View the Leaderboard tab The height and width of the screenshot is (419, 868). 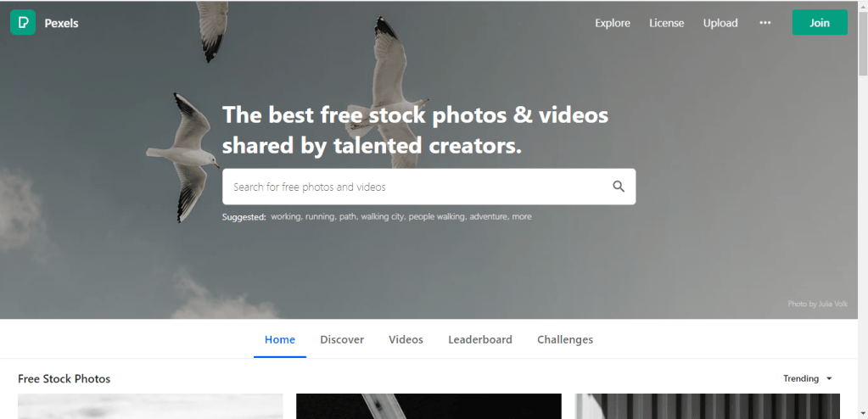tap(480, 339)
